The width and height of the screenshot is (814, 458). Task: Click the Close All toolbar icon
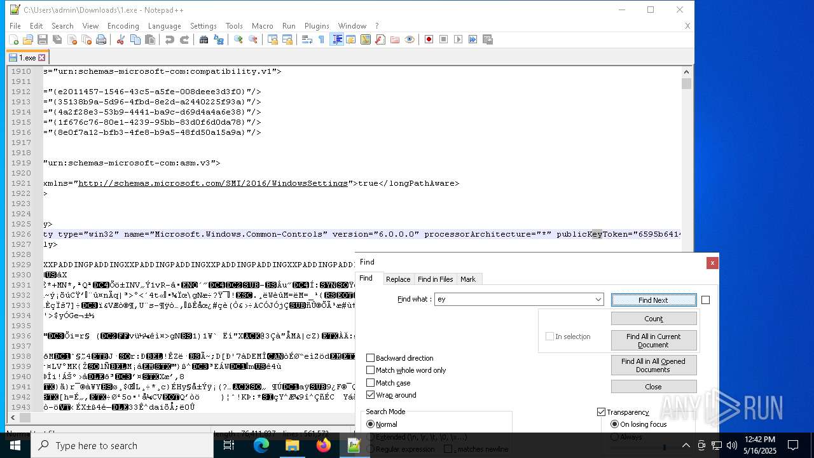click(x=86, y=39)
